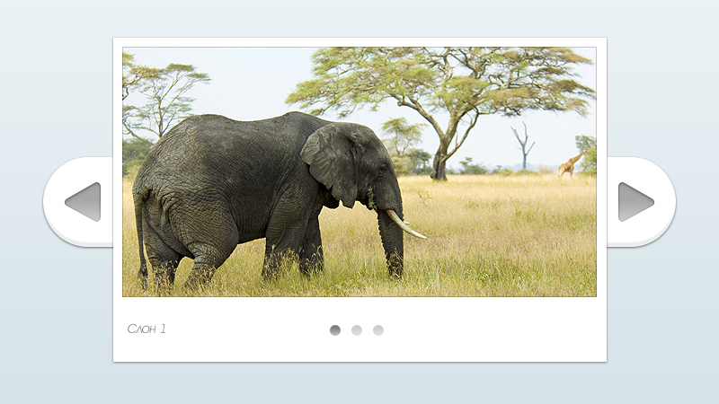This screenshot has height=404, width=719.
Task: Click the elephant's body in the photo
Action: (x=225, y=180)
